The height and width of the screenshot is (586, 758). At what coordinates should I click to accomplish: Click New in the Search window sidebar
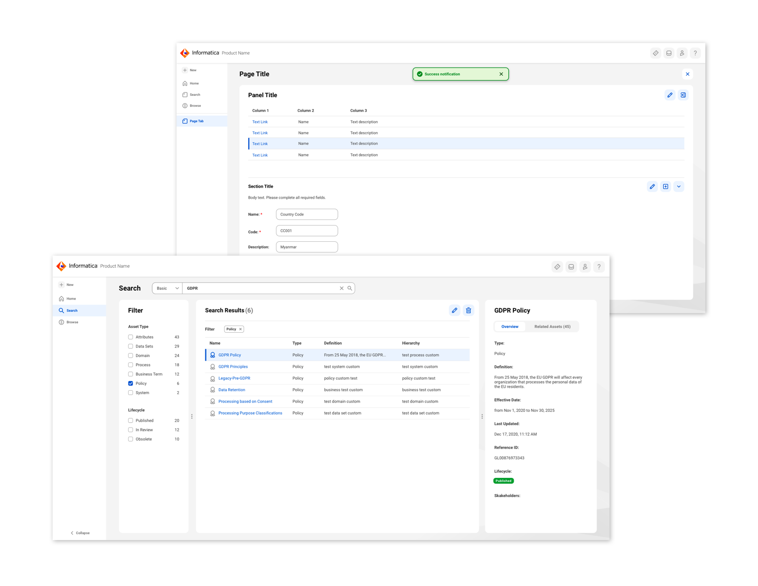pyautogui.click(x=67, y=285)
